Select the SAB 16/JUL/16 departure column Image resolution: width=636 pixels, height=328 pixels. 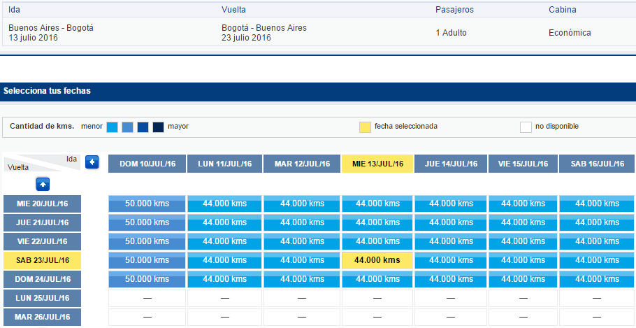597,164
